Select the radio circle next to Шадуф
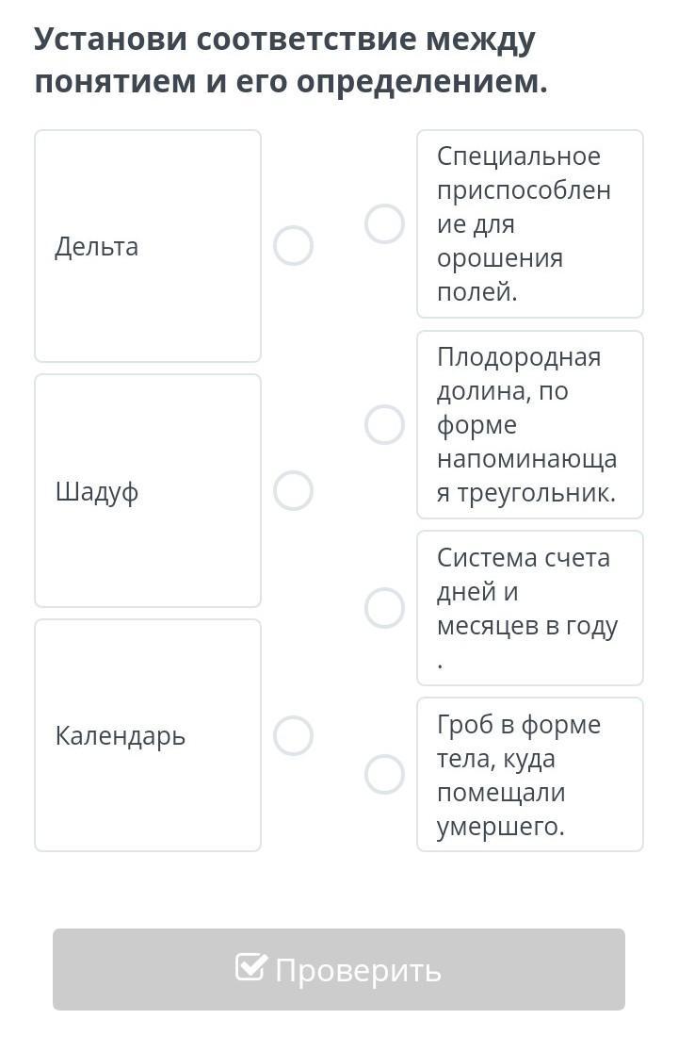678x1052 pixels. point(293,491)
